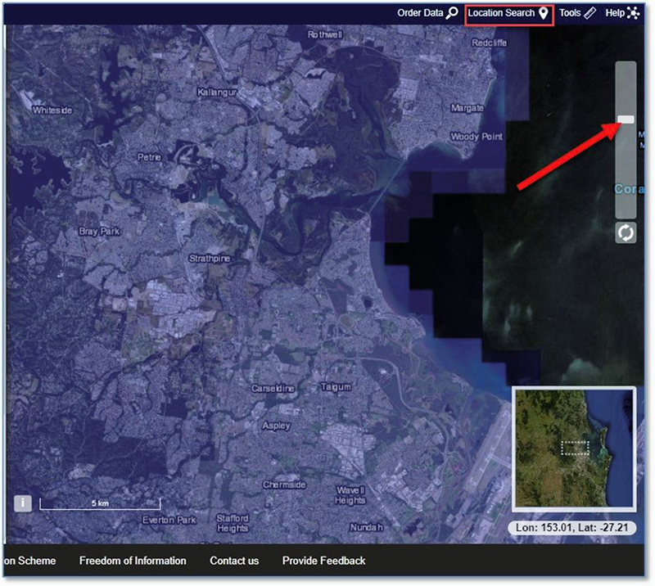The image size is (655, 586).
Task: Click the Lon/Lat coordinate readout
Action: (x=571, y=528)
